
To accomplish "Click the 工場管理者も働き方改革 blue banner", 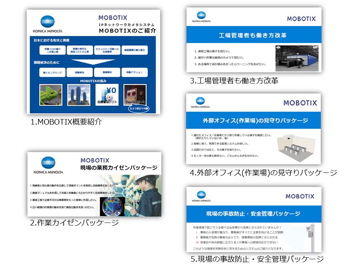I will (254, 35).
